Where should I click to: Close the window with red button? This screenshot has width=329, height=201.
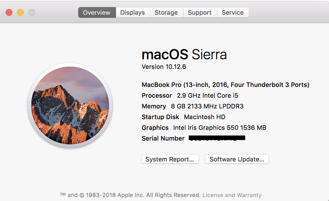coord(9,12)
